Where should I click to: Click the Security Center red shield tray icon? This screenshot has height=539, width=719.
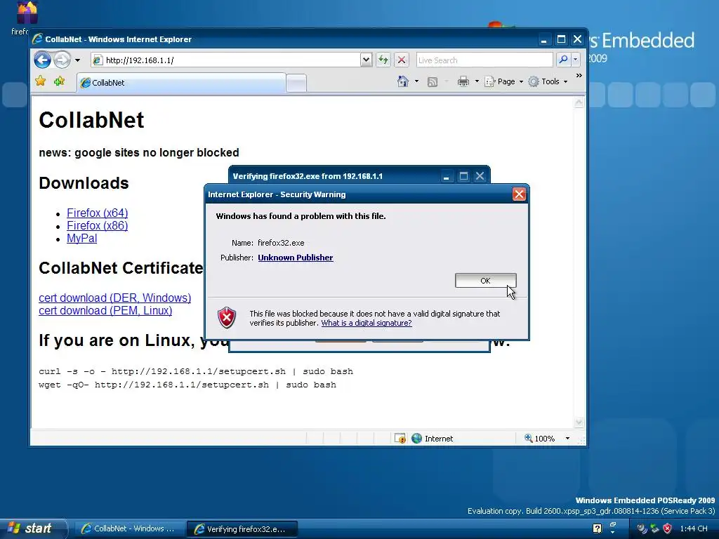click(667, 528)
